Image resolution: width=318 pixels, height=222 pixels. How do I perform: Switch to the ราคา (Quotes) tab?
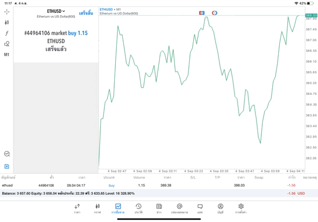(x=77, y=208)
